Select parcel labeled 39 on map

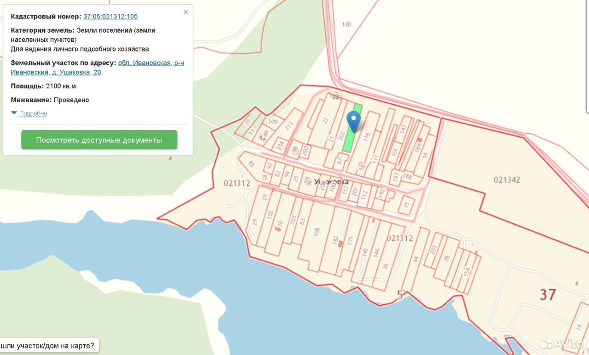pyautogui.click(x=578, y=328)
